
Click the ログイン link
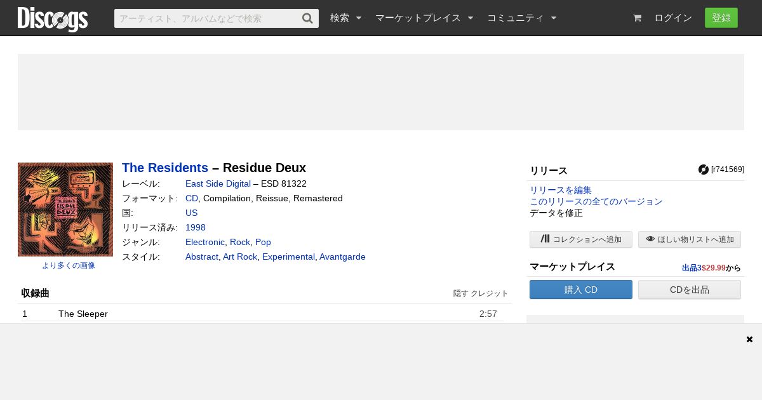[x=673, y=18]
